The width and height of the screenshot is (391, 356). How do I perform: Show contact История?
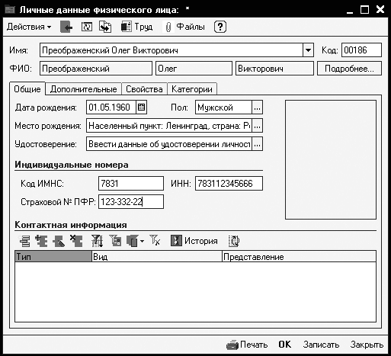194,241
